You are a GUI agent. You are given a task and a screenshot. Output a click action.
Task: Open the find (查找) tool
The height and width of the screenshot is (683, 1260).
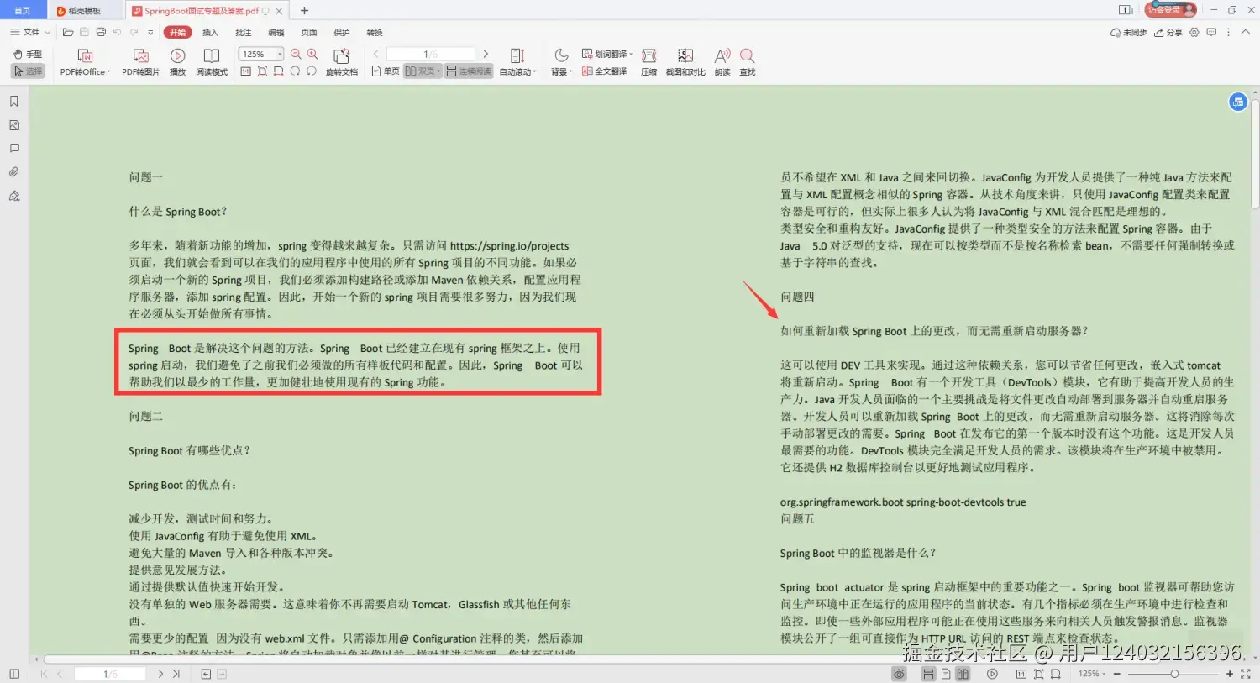pos(747,62)
